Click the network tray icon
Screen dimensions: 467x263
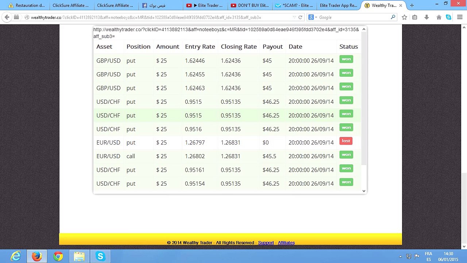click(x=409, y=256)
